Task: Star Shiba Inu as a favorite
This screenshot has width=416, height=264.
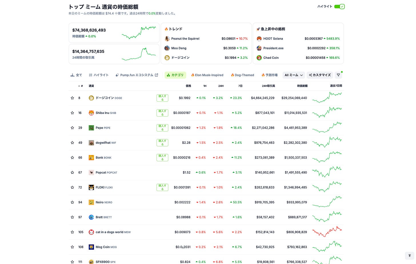Action: pos(72,113)
